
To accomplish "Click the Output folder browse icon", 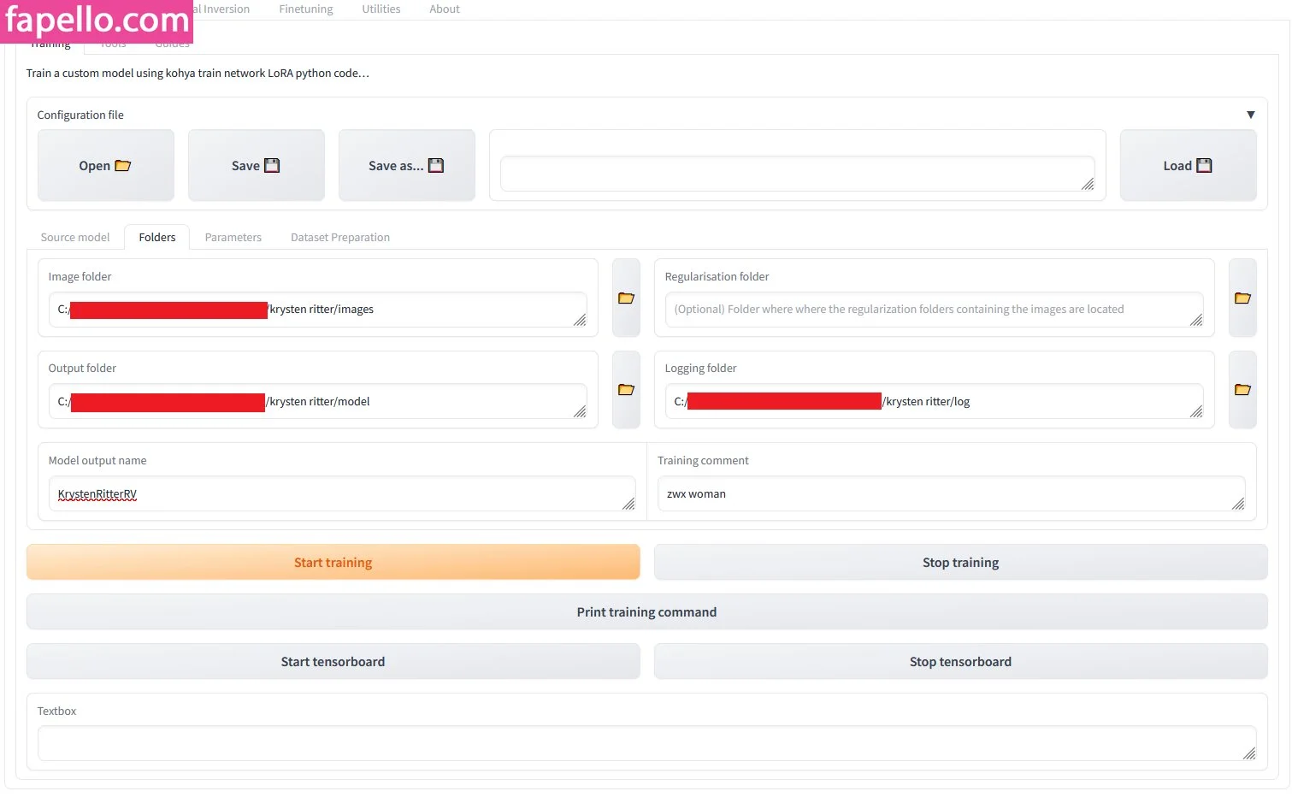I will 626,390.
